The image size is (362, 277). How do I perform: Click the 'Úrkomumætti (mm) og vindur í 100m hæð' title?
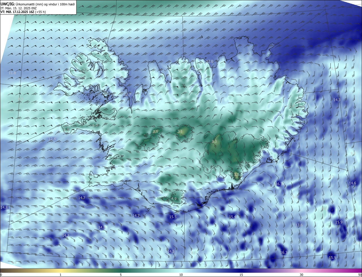click(x=45, y=4)
